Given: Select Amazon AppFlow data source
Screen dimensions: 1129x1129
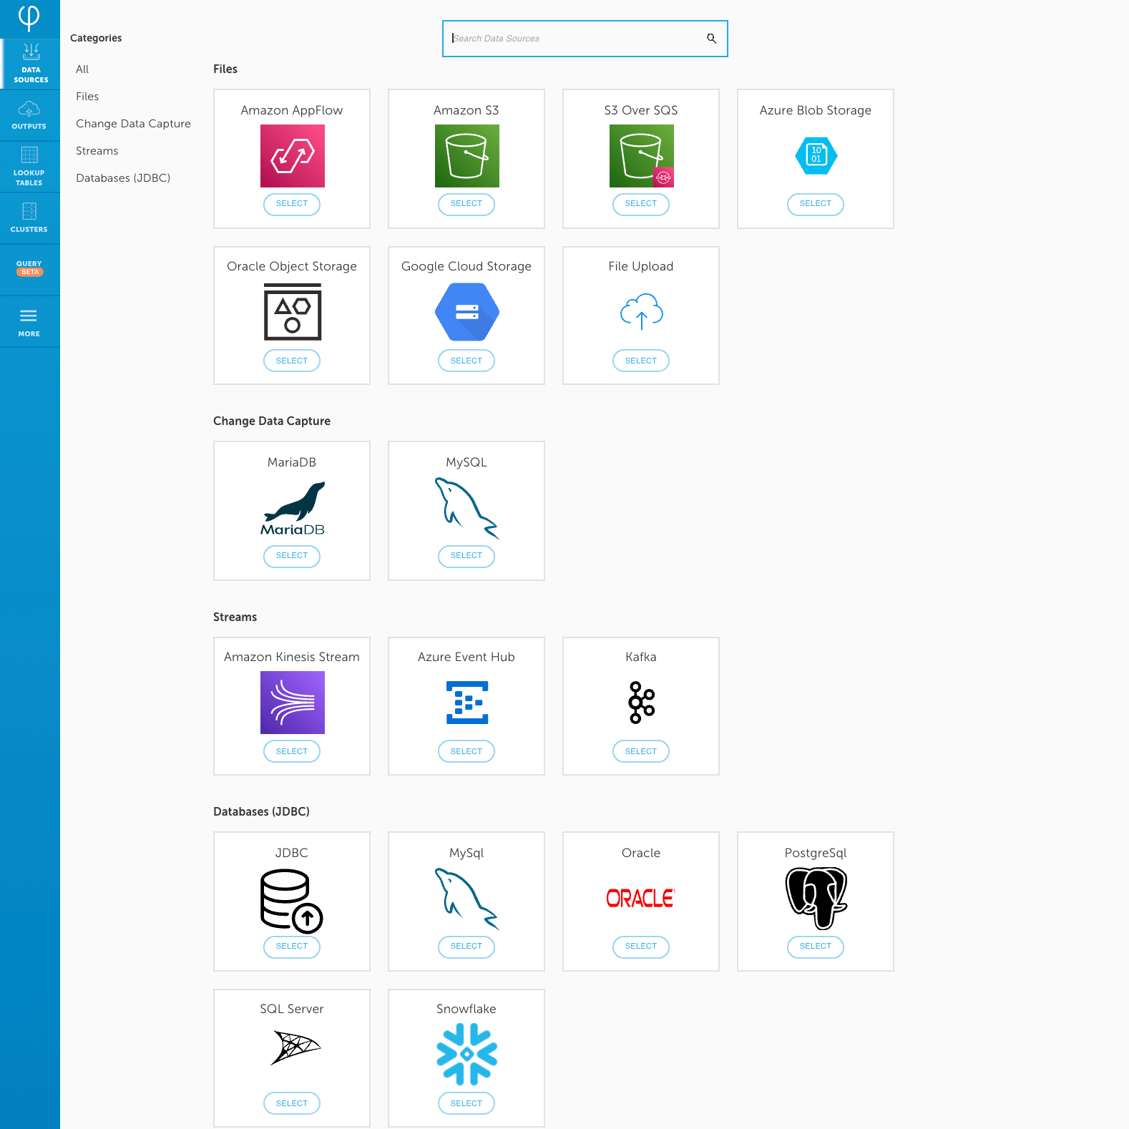Looking at the screenshot, I should (x=292, y=204).
